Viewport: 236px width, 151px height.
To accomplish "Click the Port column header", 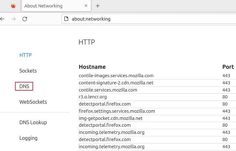I will [x=228, y=67].
